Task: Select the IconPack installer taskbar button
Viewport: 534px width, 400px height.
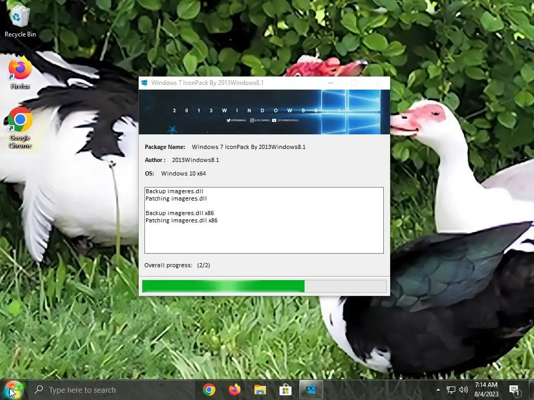Action: pos(311,390)
